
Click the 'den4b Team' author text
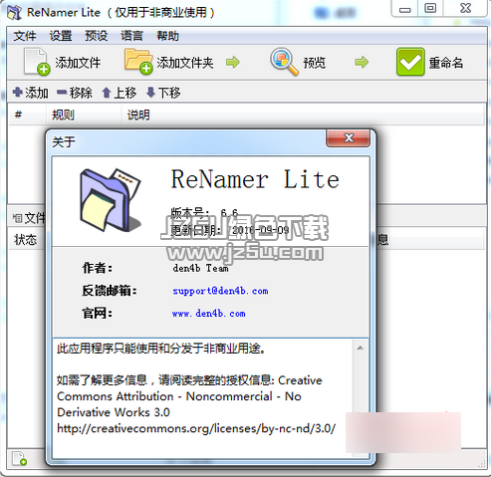(x=200, y=268)
